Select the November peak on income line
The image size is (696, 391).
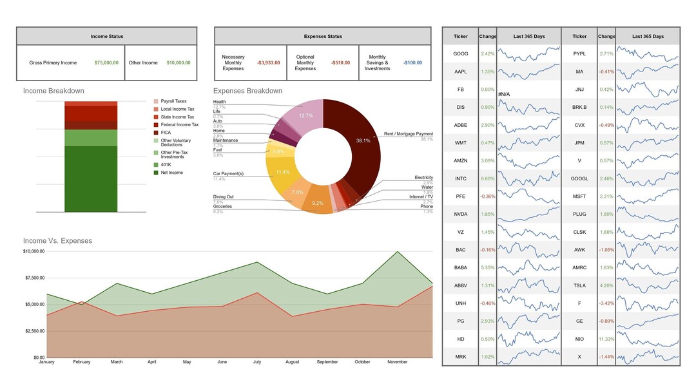point(397,252)
